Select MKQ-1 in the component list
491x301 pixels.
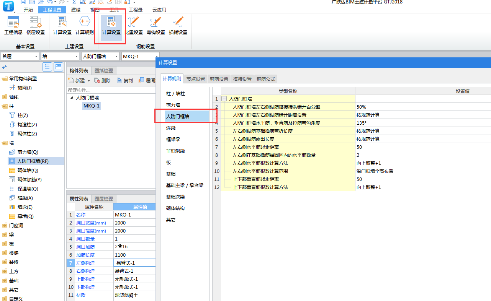click(92, 106)
